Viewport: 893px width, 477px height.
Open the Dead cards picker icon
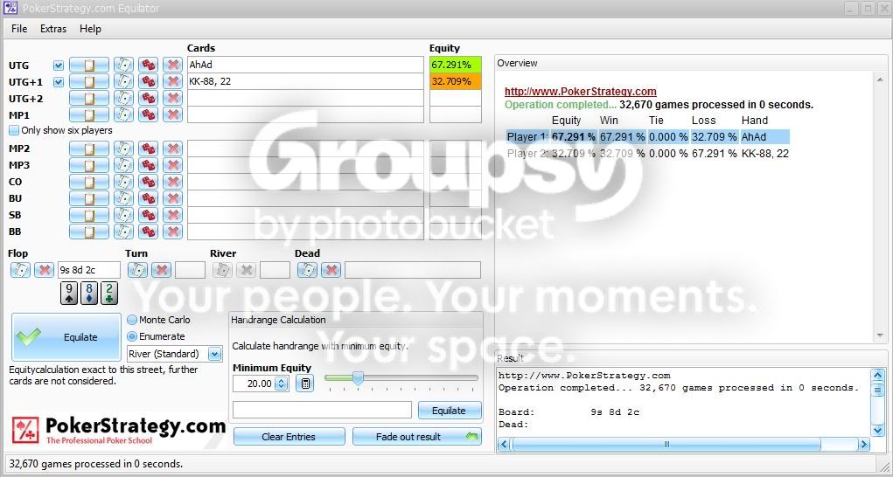point(308,270)
